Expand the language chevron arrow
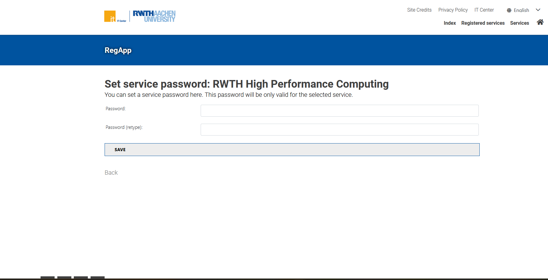The height and width of the screenshot is (280, 548). click(x=538, y=10)
